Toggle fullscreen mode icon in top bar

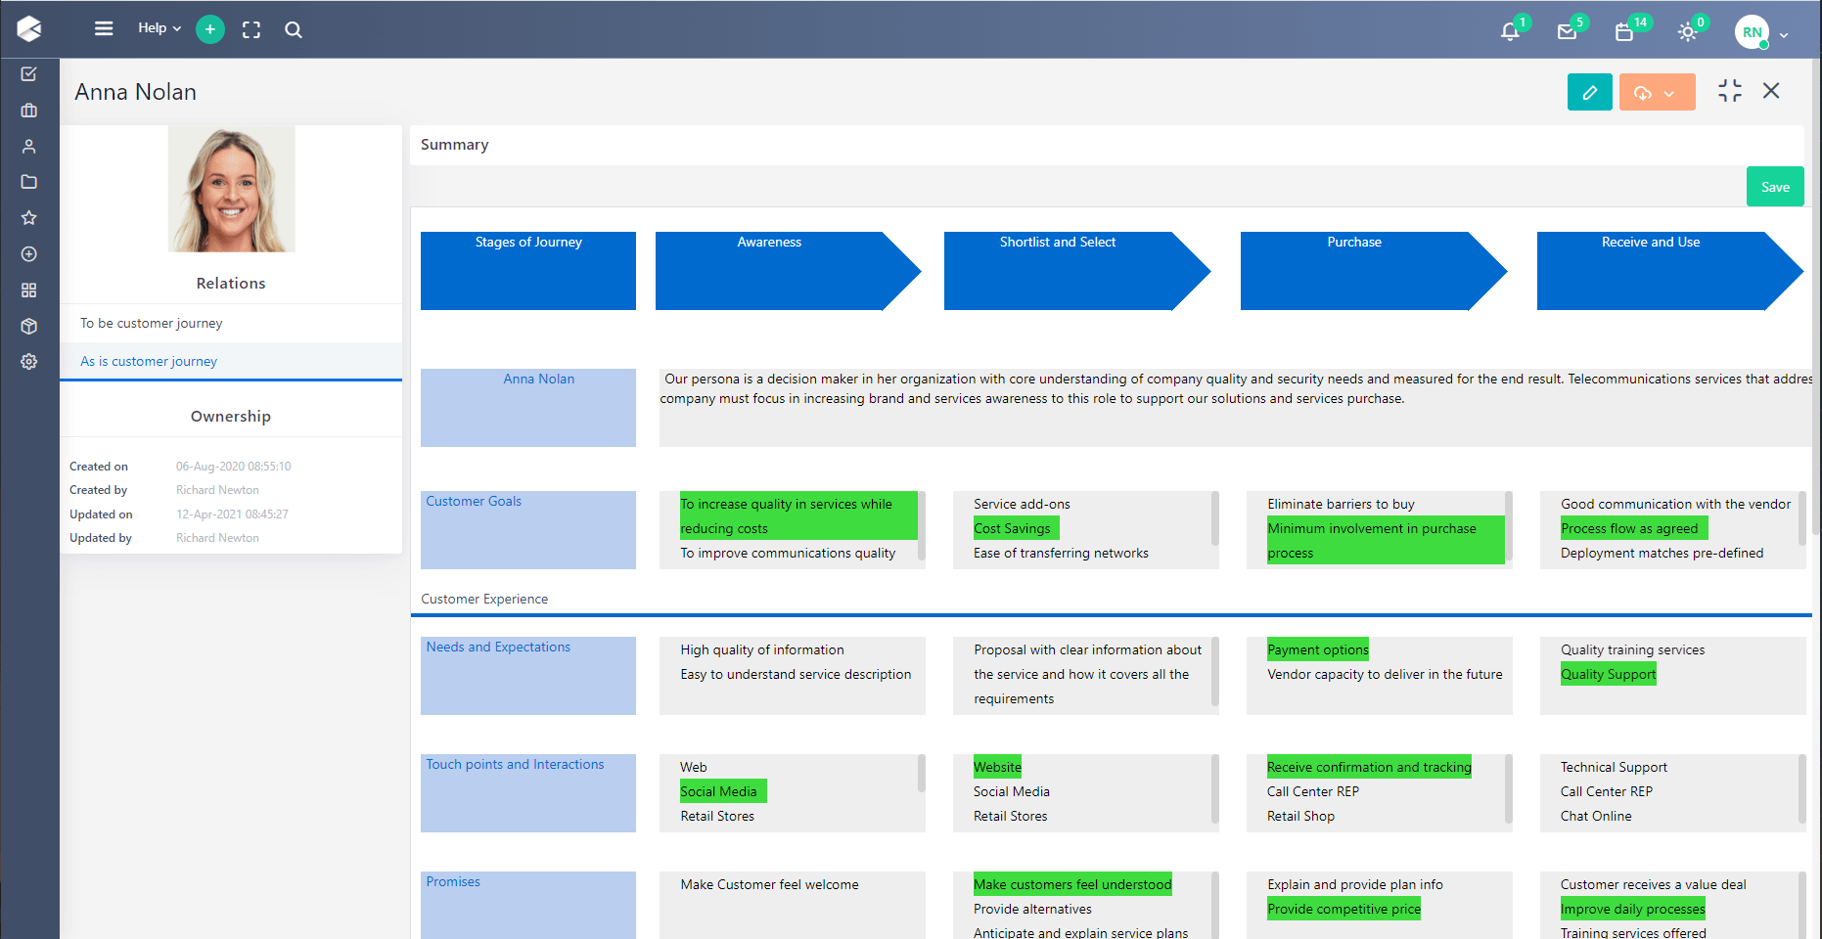pyautogui.click(x=251, y=29)
